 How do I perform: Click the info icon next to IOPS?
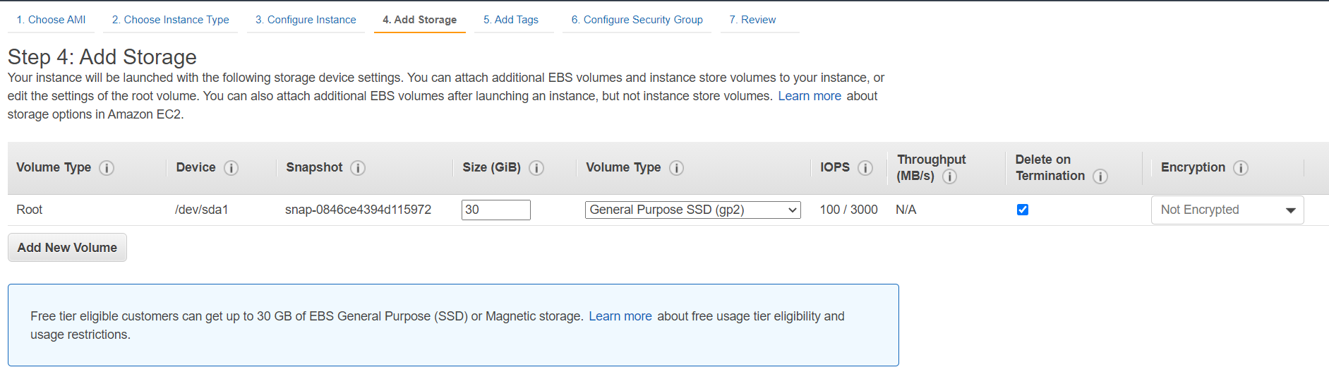pyautogui.click(x=865, y=168)
